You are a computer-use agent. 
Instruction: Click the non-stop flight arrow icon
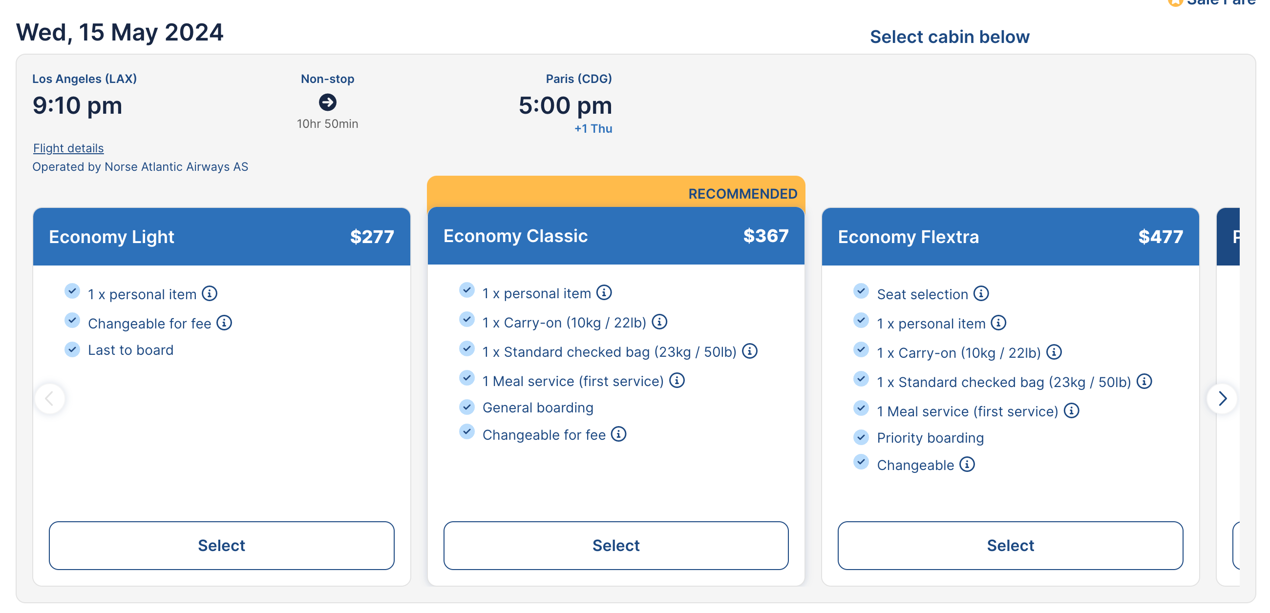[x=328, y=102]
